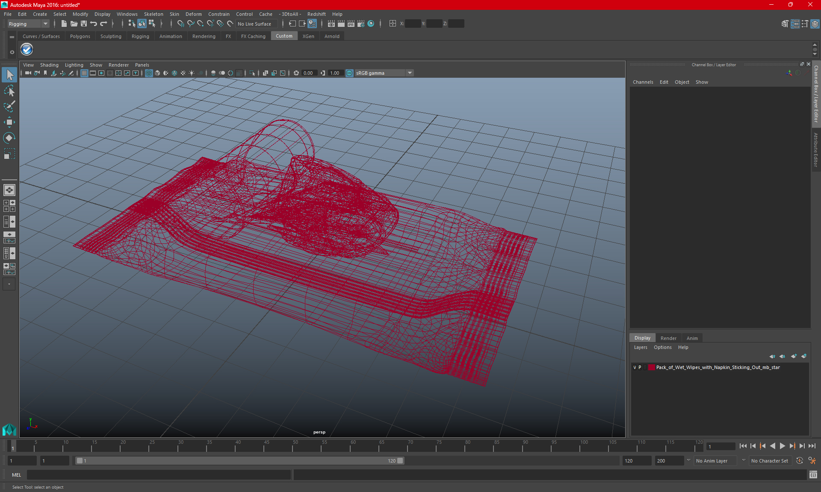Screen dimensions: 821x492
Task: Click the Open scene folder icon
Action: pyautogui.click(x=74, y=24)
